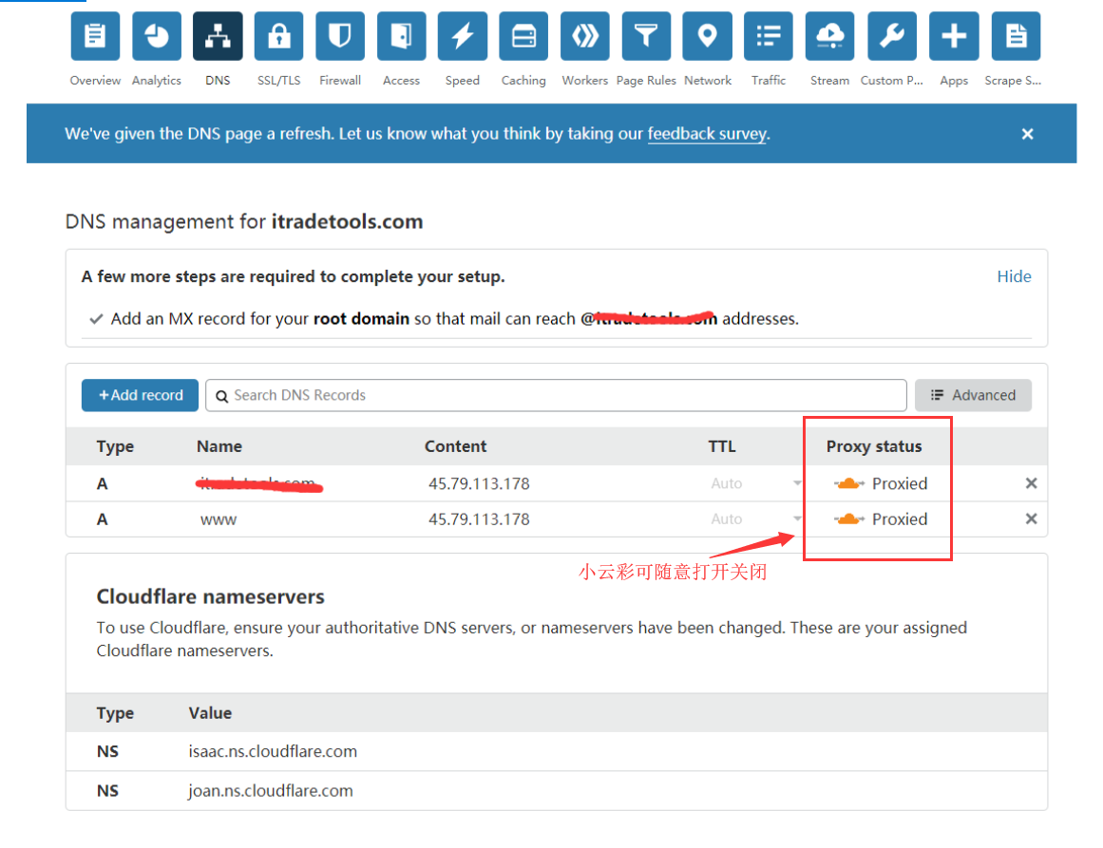Viewport: 1103px width, 848px height.
Task: Open the feedback survey link
Action: pos(707,134)
